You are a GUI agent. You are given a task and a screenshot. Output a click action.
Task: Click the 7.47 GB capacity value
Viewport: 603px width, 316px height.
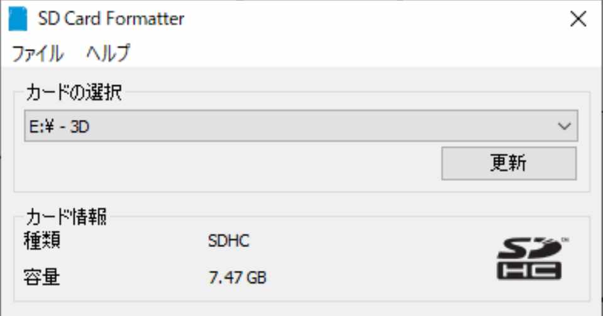pyautogui.click(x=237, y=277)
